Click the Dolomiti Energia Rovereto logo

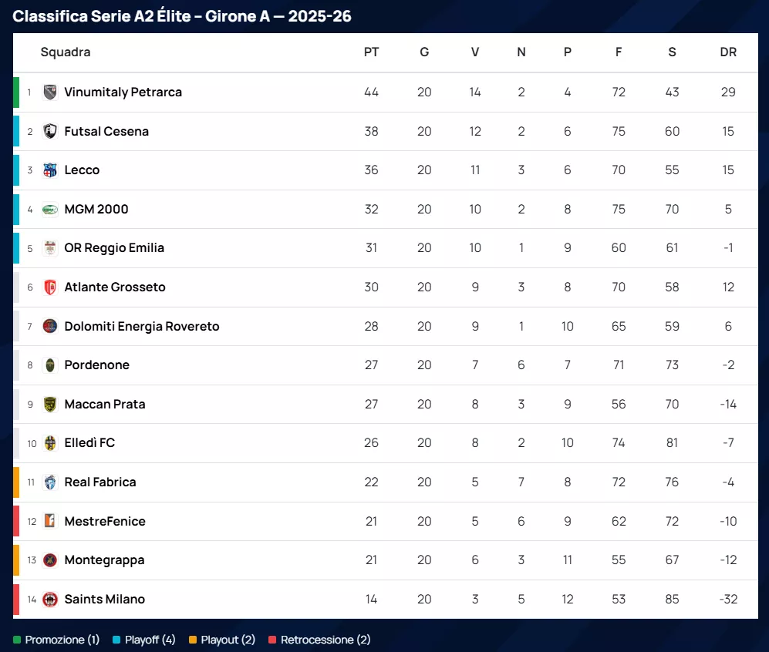[x=50, y=326]
